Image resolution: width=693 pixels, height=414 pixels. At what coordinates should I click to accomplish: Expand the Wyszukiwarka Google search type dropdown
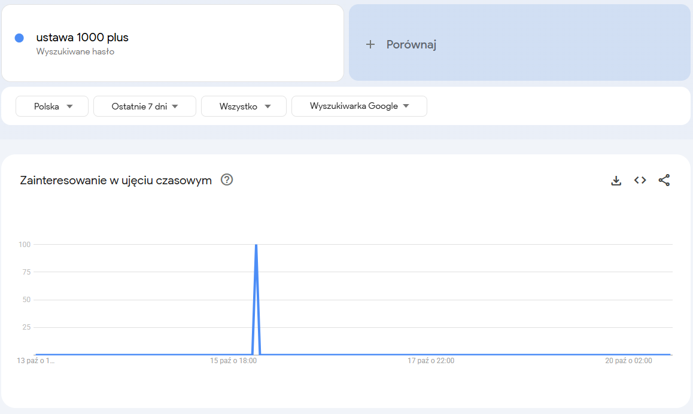click(359, 106)
